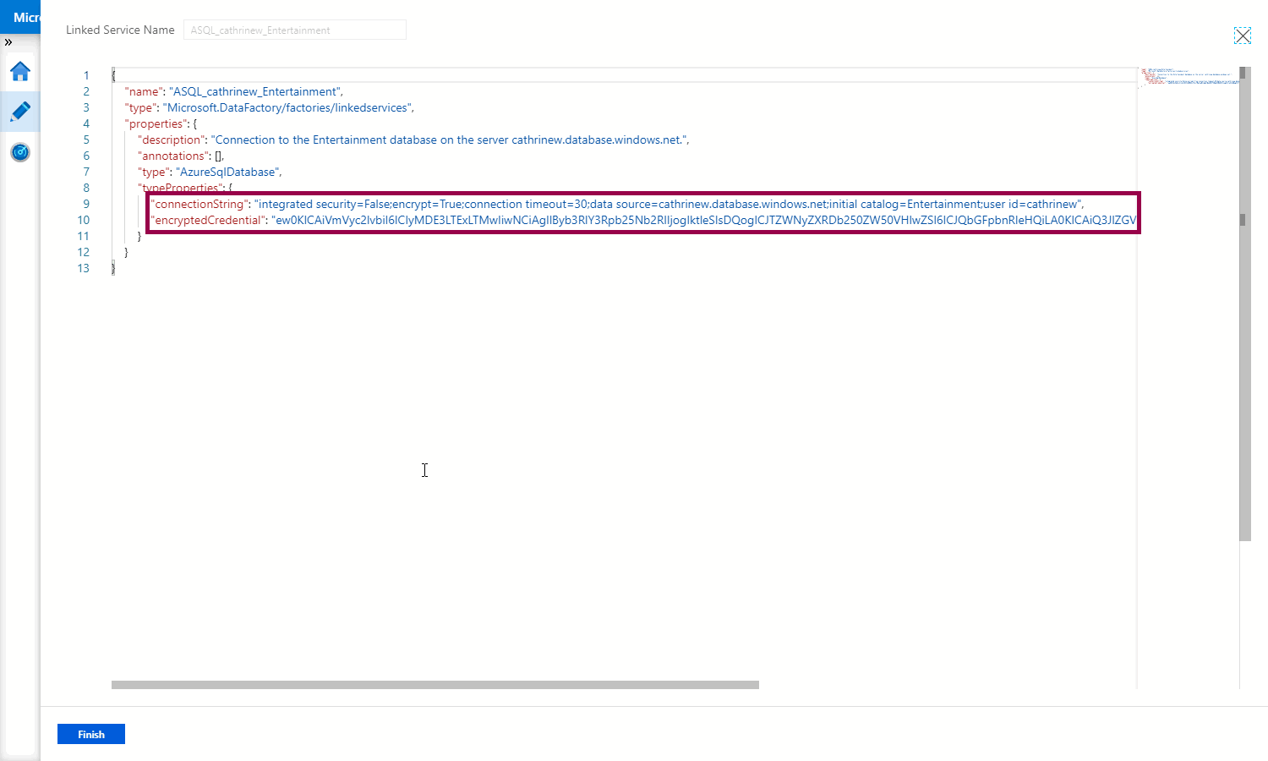Click the "AzureSqlDatabase" type value
1268x761 pixels.
coord(227,172)
